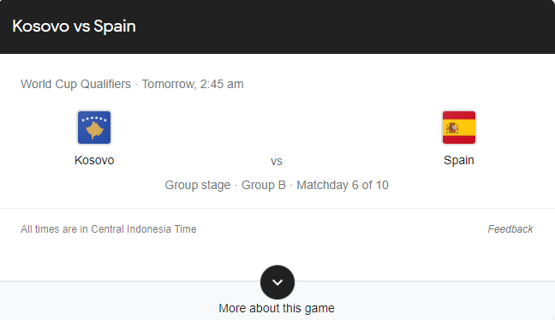Select the Kosovo team name

(94, 160)
